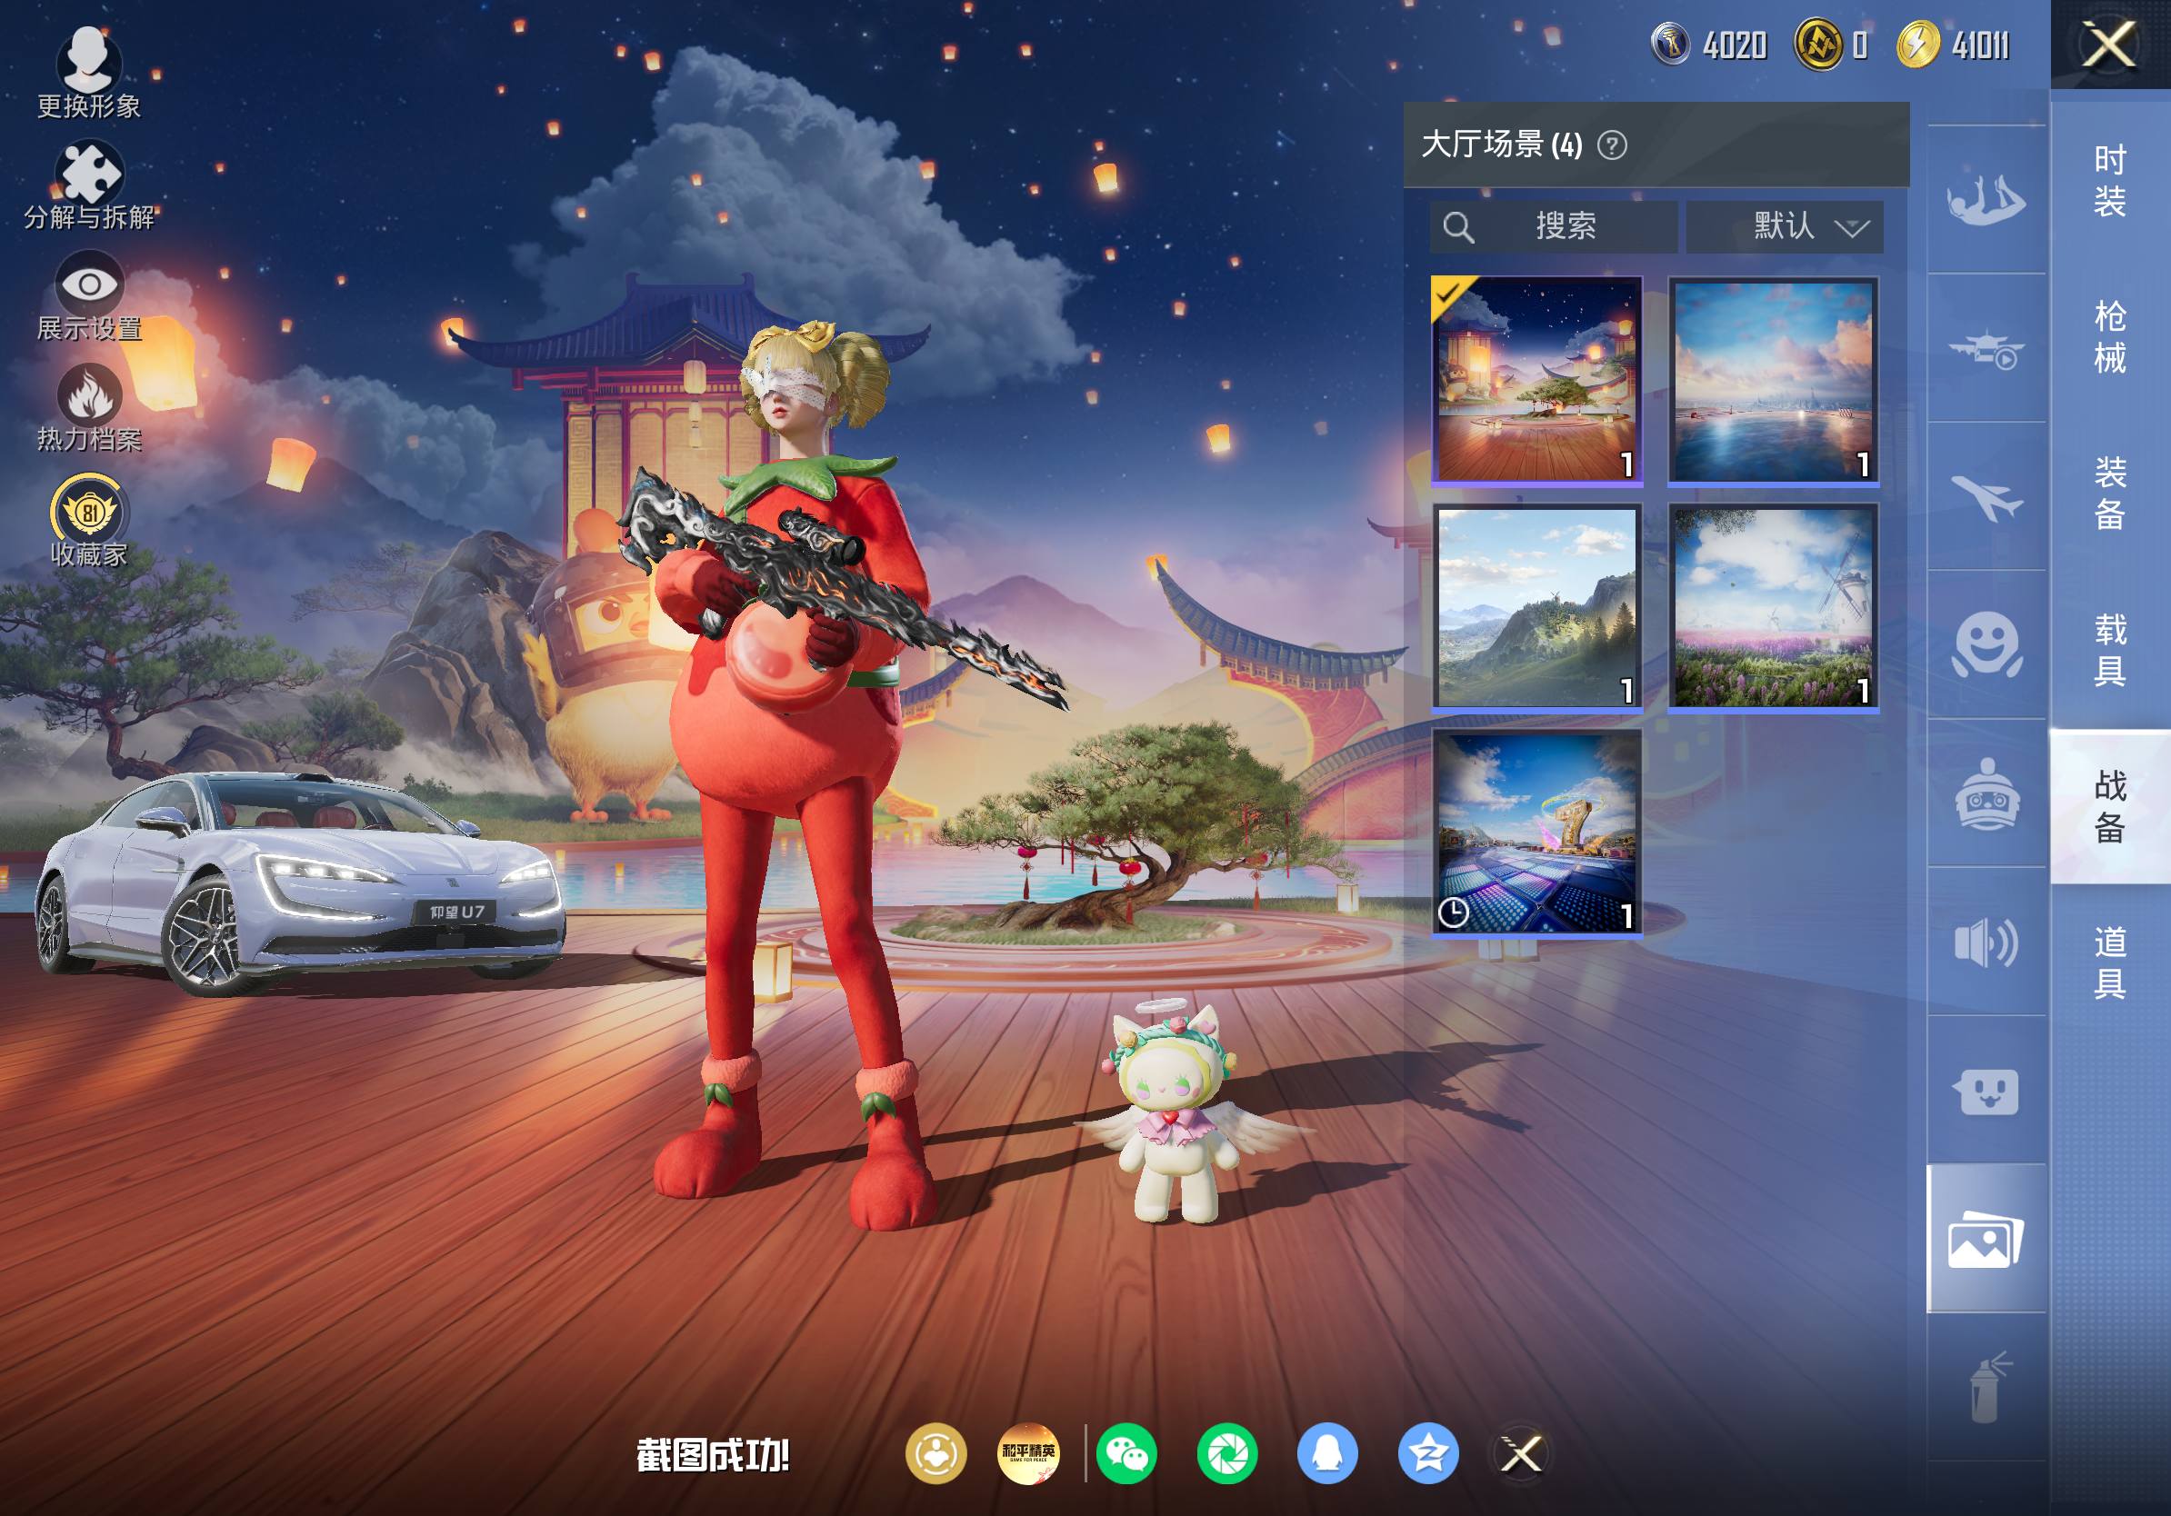Click the 搜索 search field

(1554, 227)
